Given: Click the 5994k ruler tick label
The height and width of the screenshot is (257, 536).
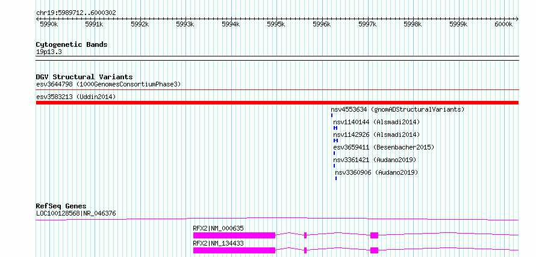Looking at the screenshot, I should 231,24.
